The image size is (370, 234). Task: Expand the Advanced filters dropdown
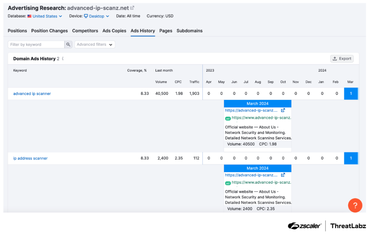[x=95, y=44]
